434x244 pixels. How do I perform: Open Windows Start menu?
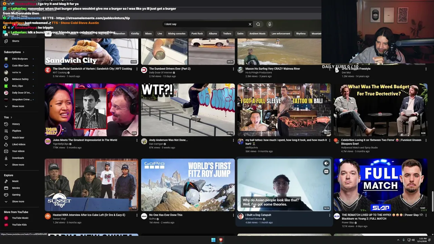(x=213, y=240)
